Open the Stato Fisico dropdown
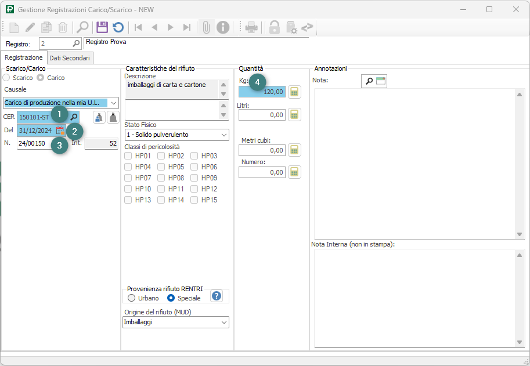The image size is (530, 366). [x=224, y=135]
